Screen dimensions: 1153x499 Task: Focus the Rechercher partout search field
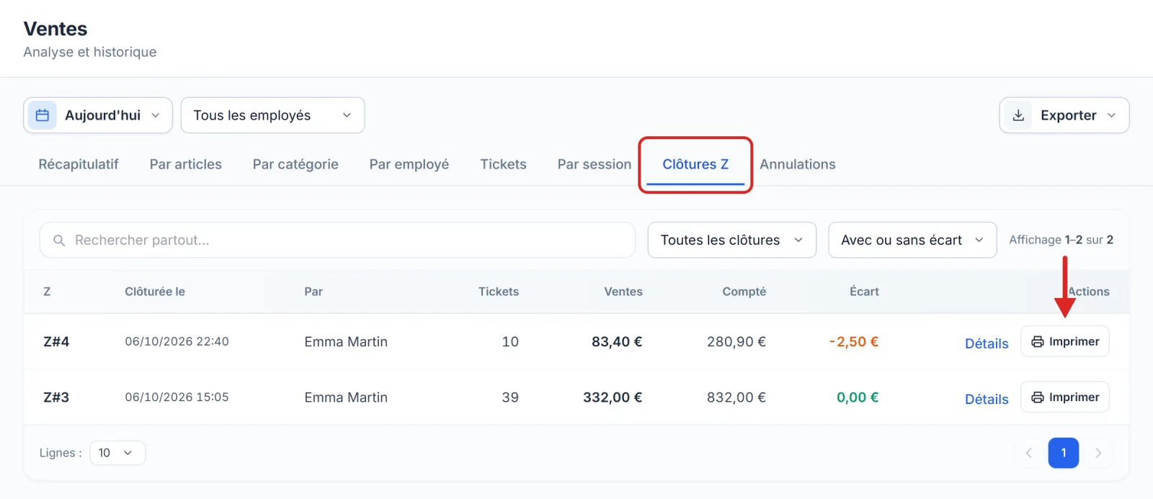[x=337, y=240]
